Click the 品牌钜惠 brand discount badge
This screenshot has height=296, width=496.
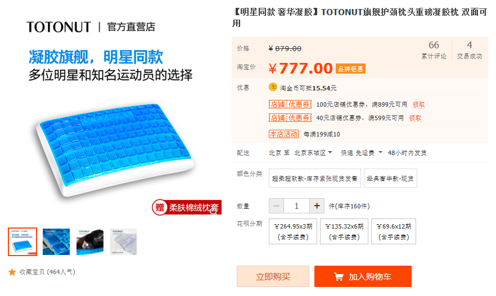coord(350,69)
